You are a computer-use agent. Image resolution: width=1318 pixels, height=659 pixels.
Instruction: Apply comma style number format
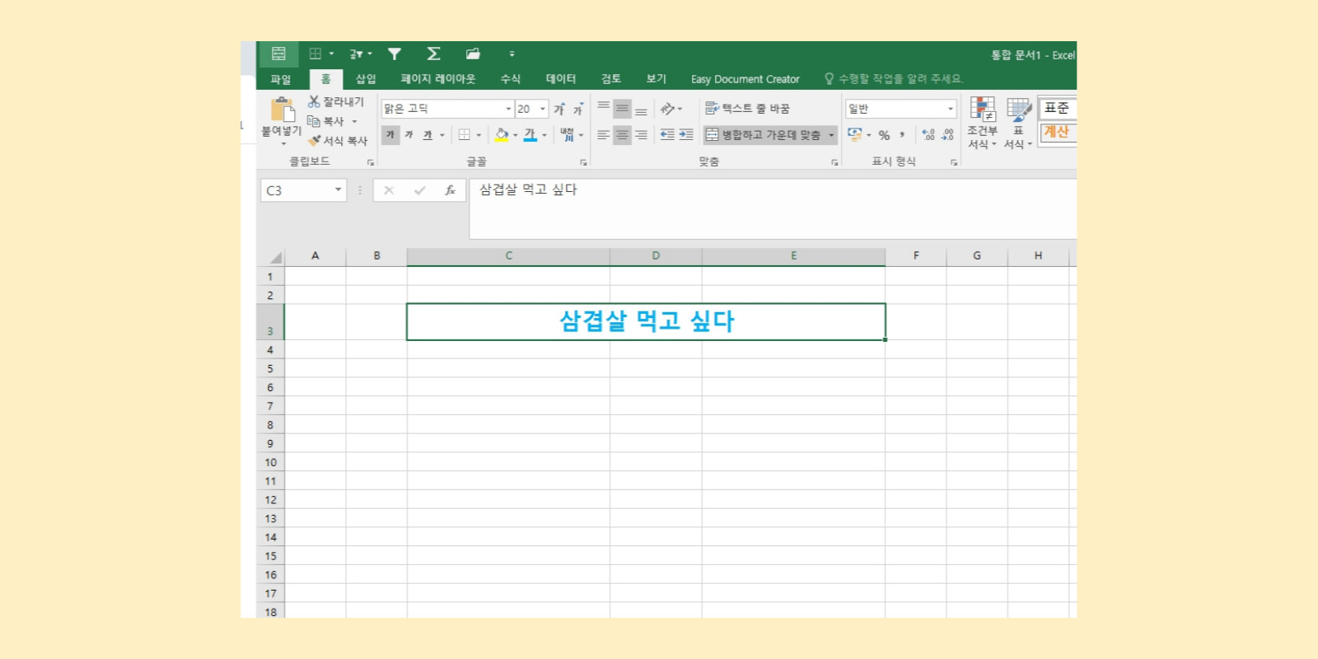[903, 134]
